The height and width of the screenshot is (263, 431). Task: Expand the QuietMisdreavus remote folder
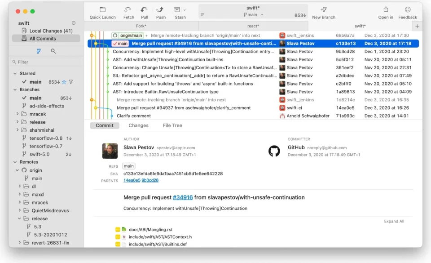coord(19,210)
